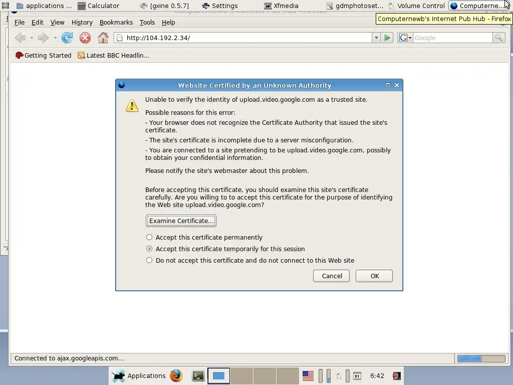Switch to the fourth workspace in pager
Screen dimensions: 513x385
coord(287,376)
